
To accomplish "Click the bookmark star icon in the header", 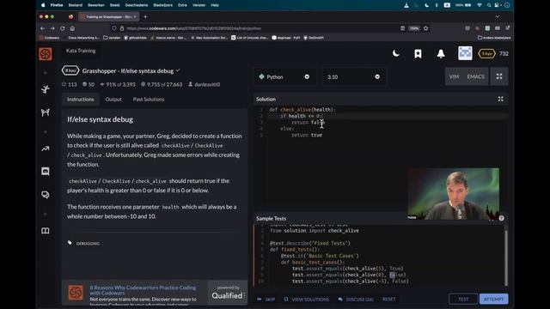I will click(418, 53).
